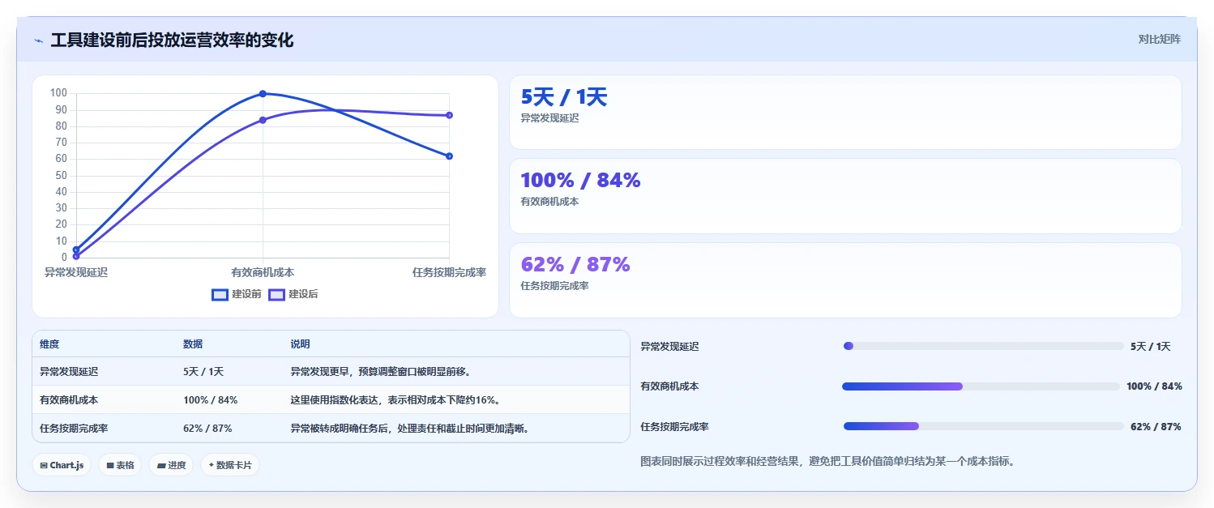Click the 有效商机成本 x-axis label
The image size is (1214, 508).
pos(263,273)
